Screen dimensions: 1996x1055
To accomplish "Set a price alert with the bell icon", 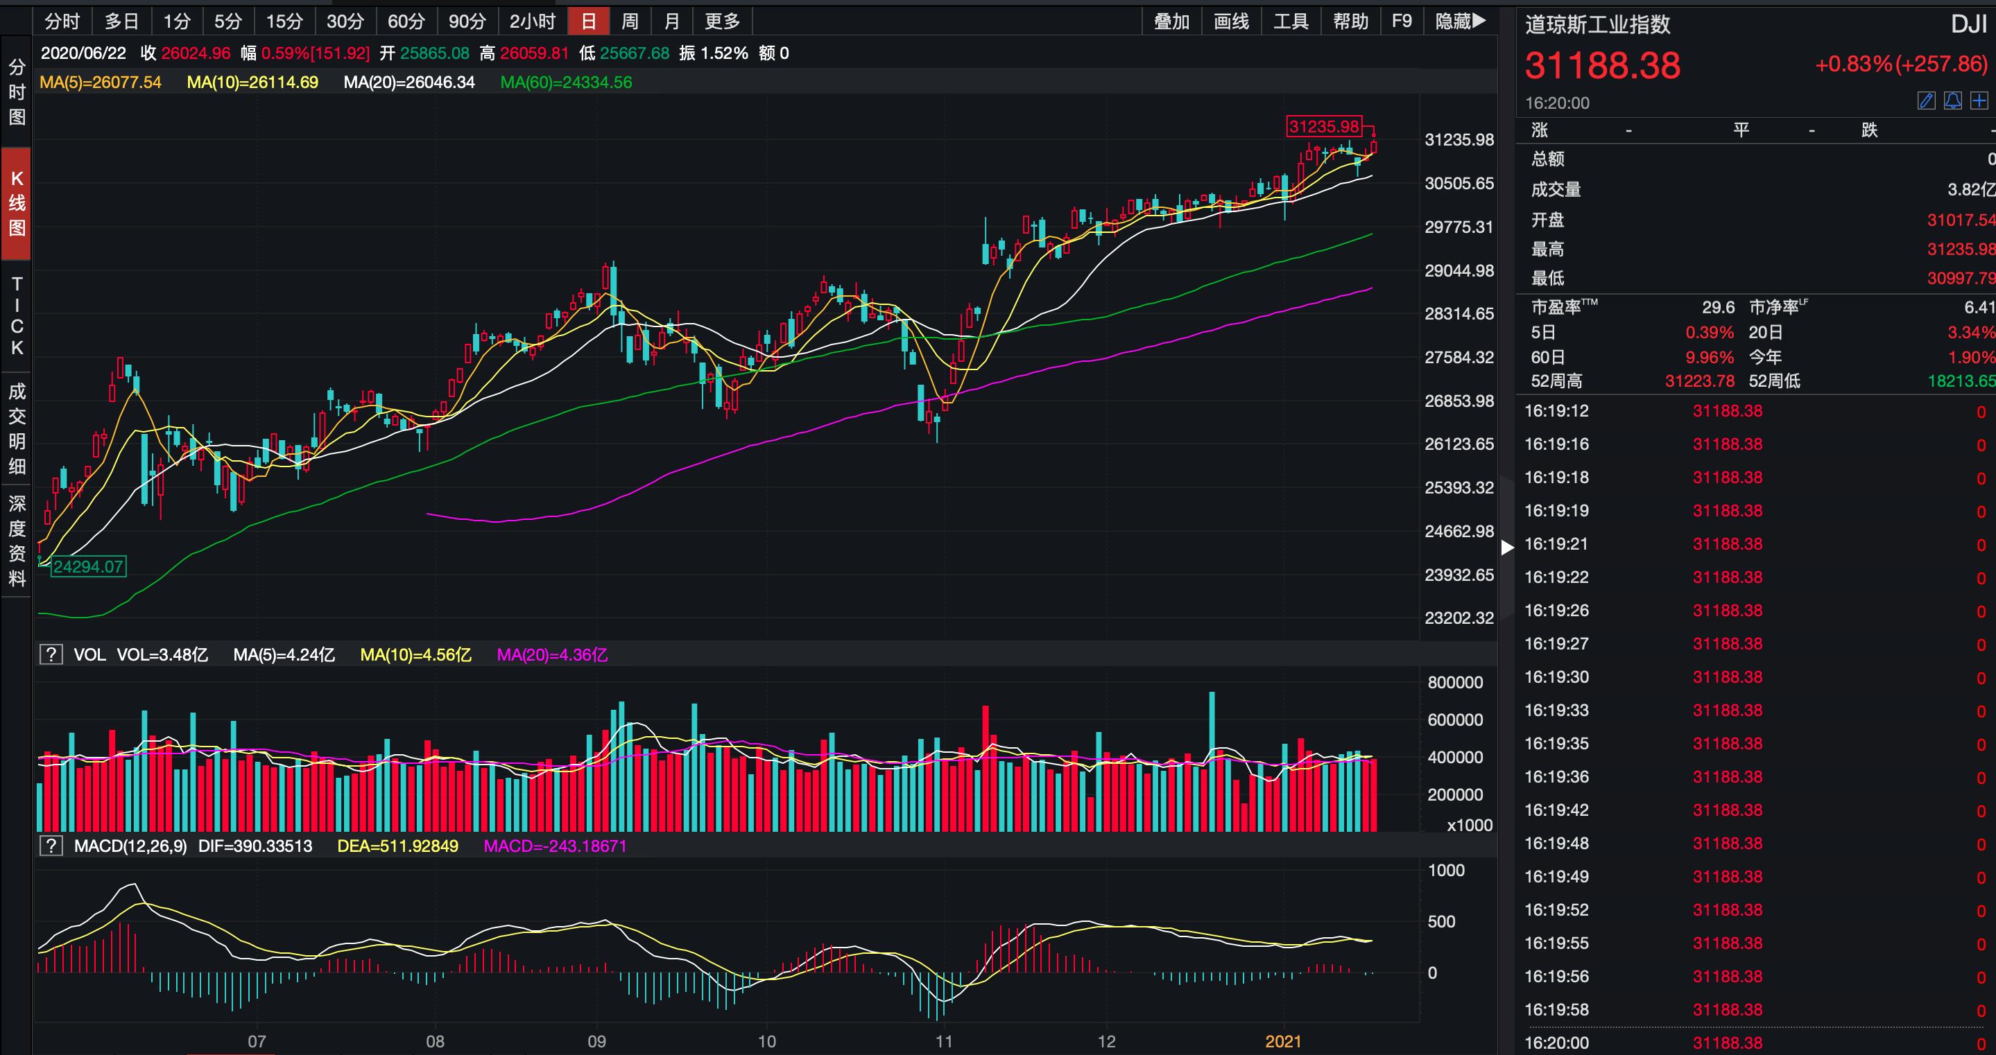I will [1952, 101].
